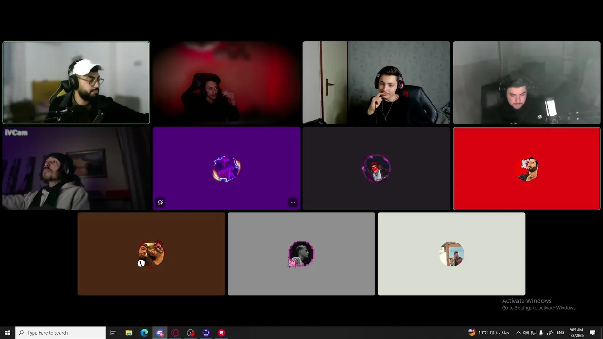The width and height of the screenshot is (603, 339).
Task: Click the avatar in the dark grey tile
Action: click(376, 169)
